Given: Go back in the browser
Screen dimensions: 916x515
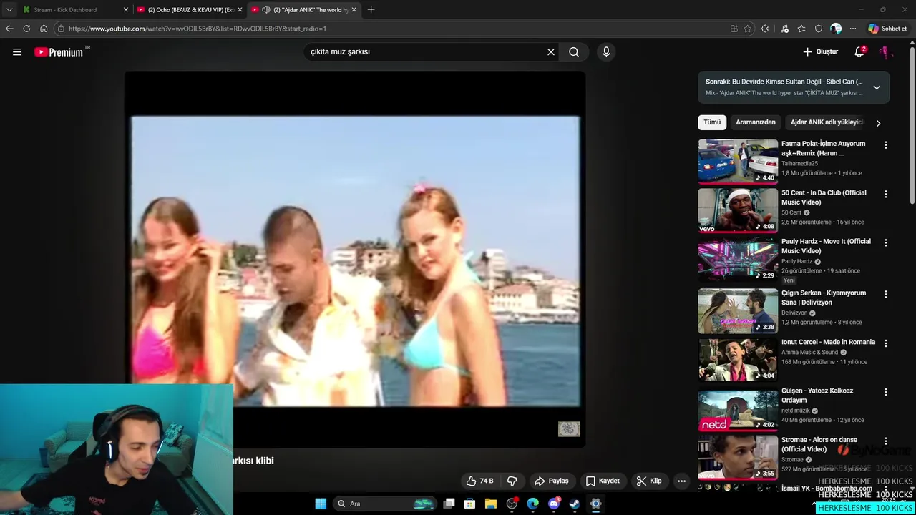Looking at the screenshot, I should [x=9, y=29].
